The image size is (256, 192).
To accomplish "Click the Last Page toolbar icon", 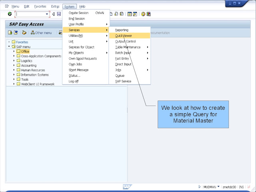I will (122, 14).
